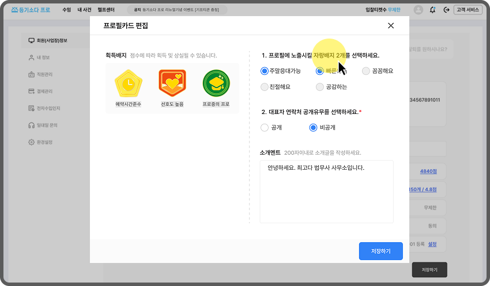The height and width of the screenshot is (286, 490).
Task: Click the dark 저장하기 button in background page
Action: (429, 270)
